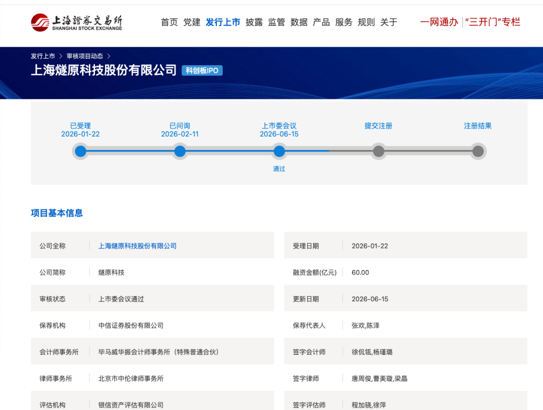This screenshot has height=410, width=543.
Task: Click the 上市委会议 2026-06-15 stage label
Action: point(279,130)
